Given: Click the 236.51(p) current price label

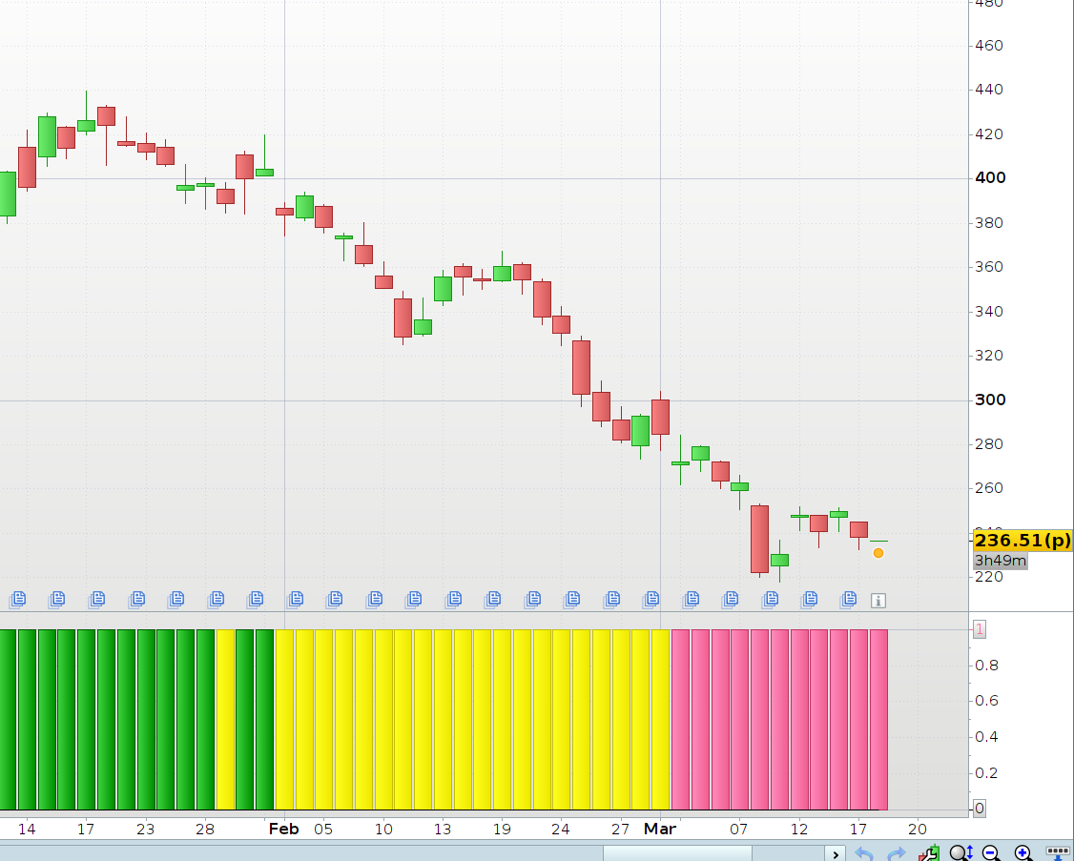Looking at the screenshot, I should tap(1022, 541).
